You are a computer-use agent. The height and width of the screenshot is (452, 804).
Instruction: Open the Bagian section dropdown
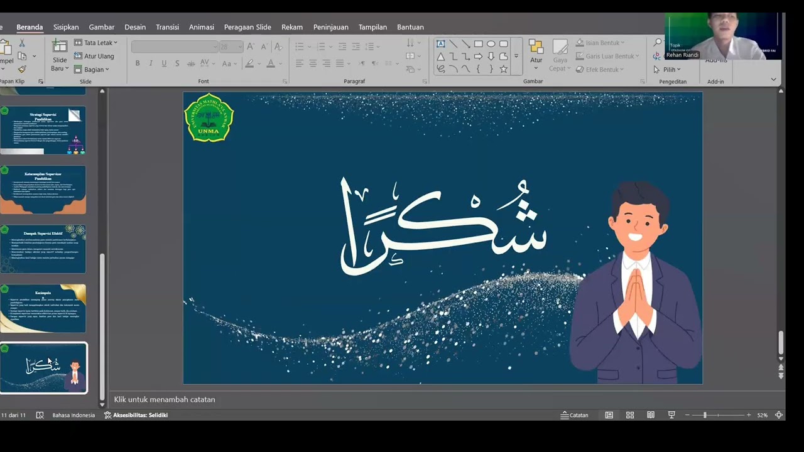tap(91, 69)
